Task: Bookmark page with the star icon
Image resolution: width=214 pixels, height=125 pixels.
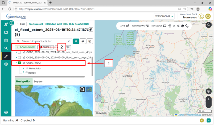Action: 185,9
